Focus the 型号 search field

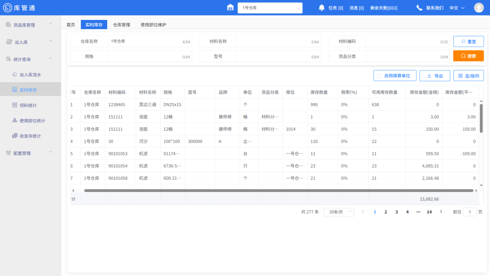(278, 57)
